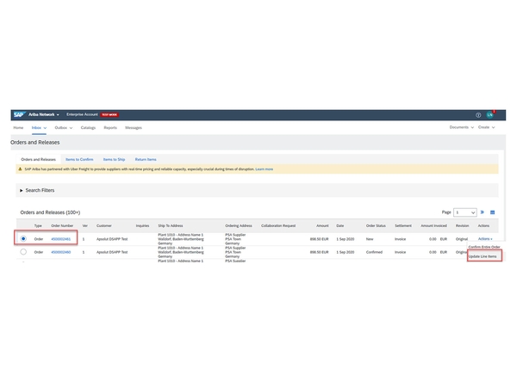The image size is (517, 387).
Task: Select radio button for order 4500002460
Action: 23,252
